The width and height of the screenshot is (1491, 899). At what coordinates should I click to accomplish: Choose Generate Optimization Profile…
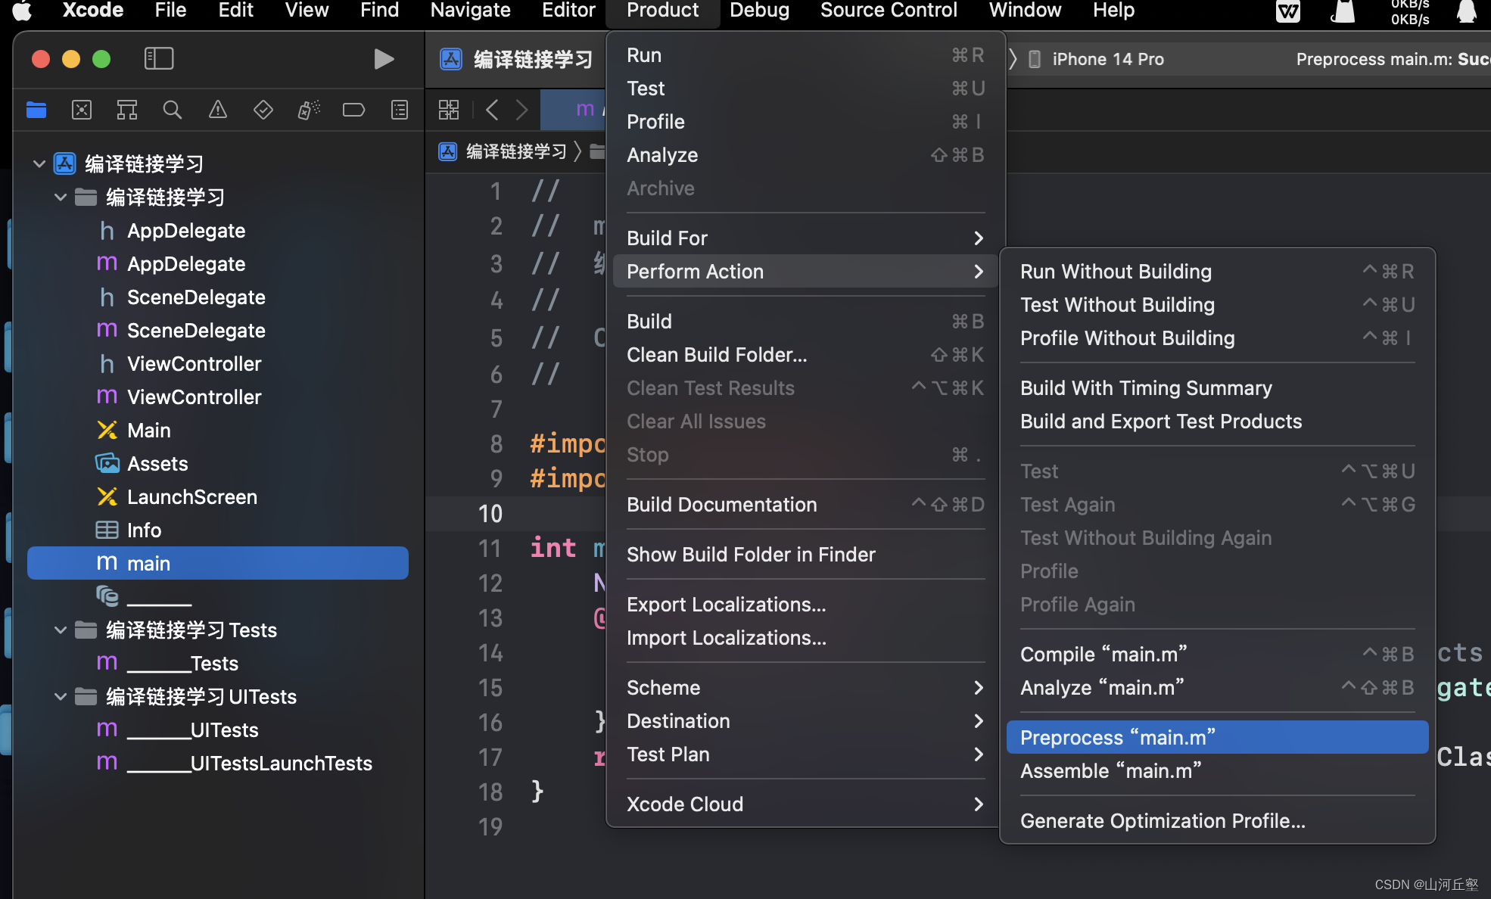click(1217, 820)
